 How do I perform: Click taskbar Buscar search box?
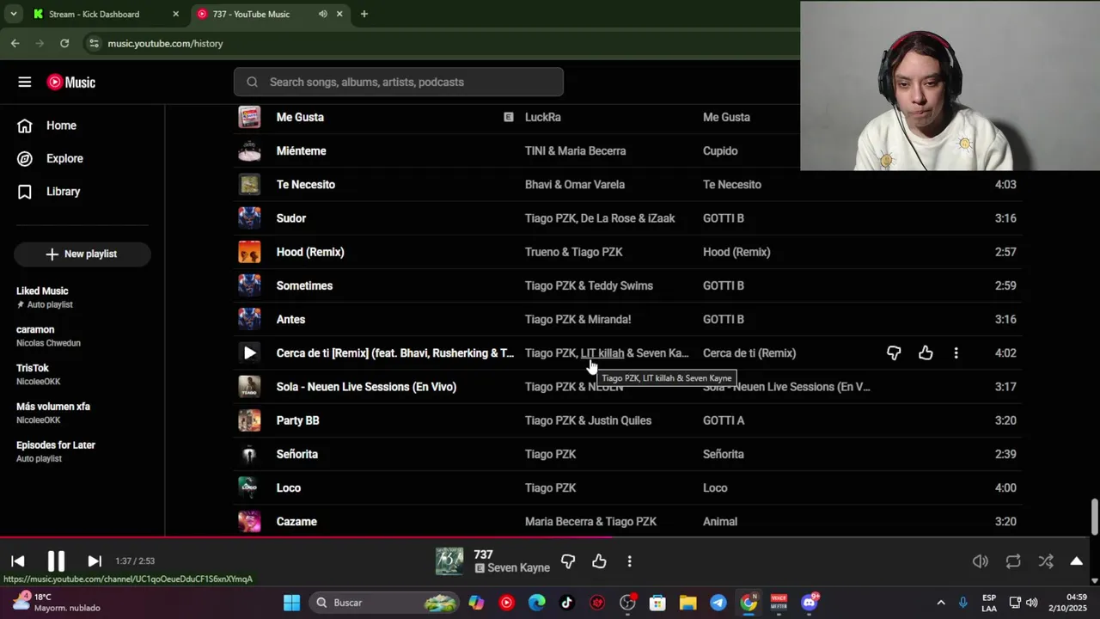tap(385, 602)
